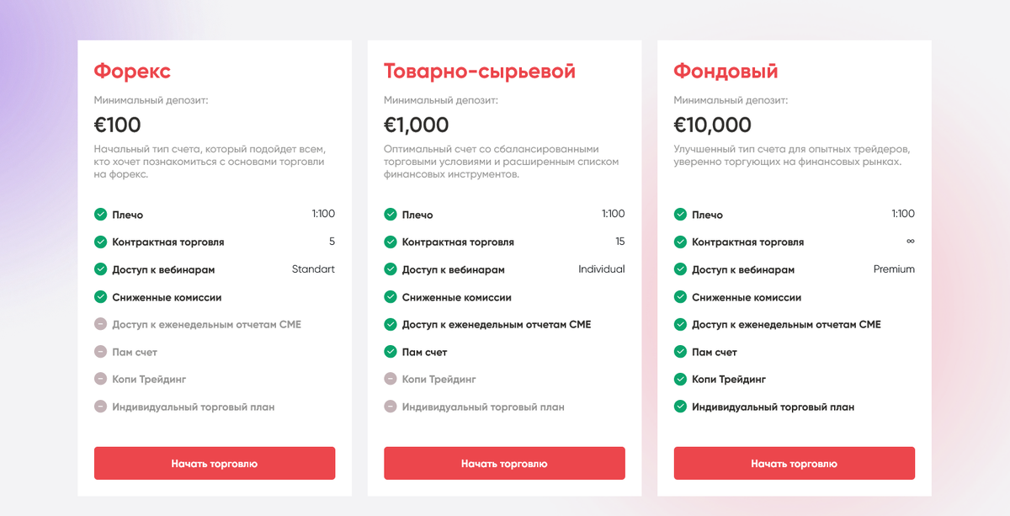Image resolution: width=1010 pixels, height=516 pixels.
Task: Click check icon for Контрактная торговля in Товарно-сырьевой
Action: [390, 242]
